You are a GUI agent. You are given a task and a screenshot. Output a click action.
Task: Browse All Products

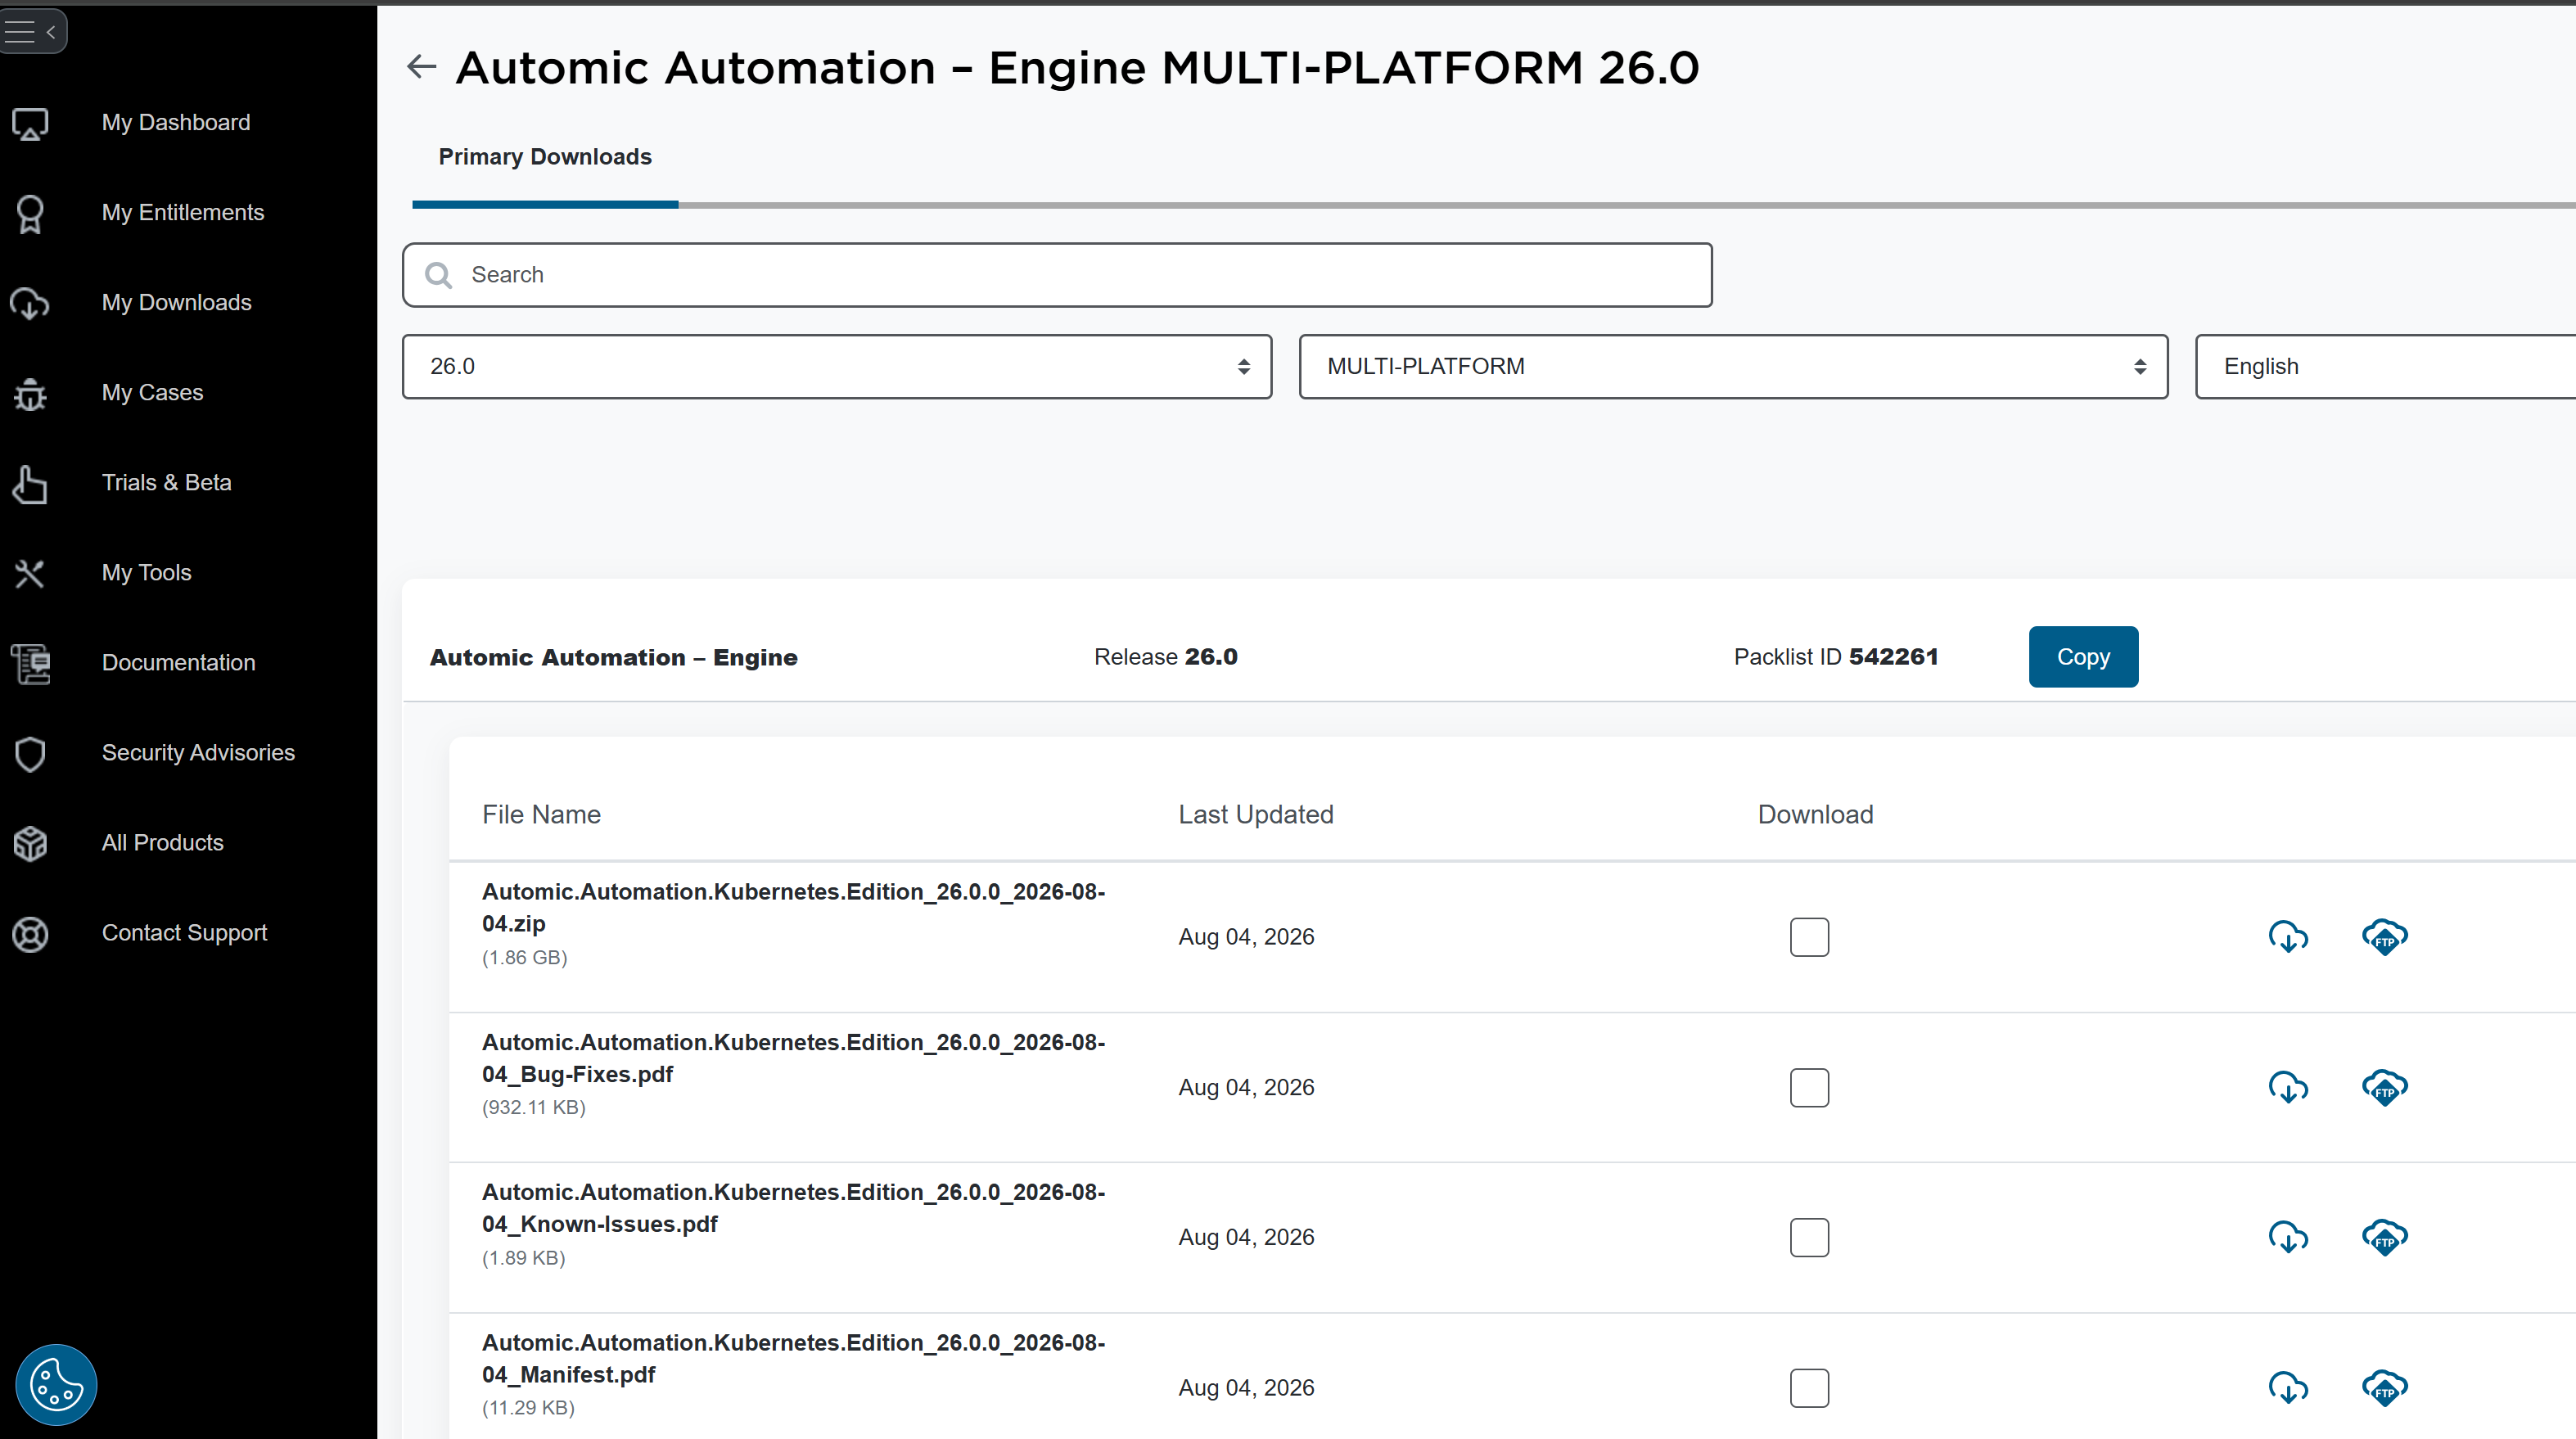[x=163, y=843]
